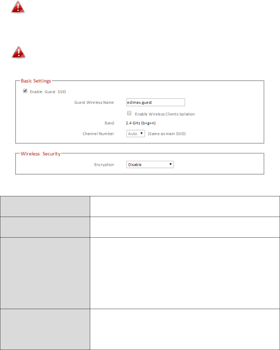Open the Channel Number Auto dropdown
This screenshot has width=280, height=350.
coord(136,134)
